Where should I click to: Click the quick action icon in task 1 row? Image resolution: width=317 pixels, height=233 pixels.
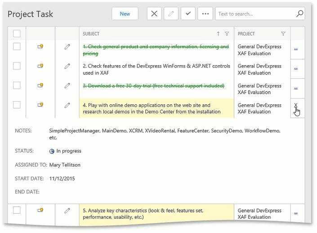click(40, 46)
